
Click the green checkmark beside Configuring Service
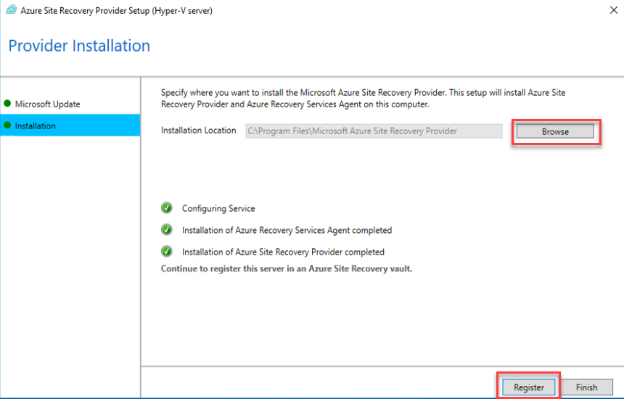(x=167, y=207)
